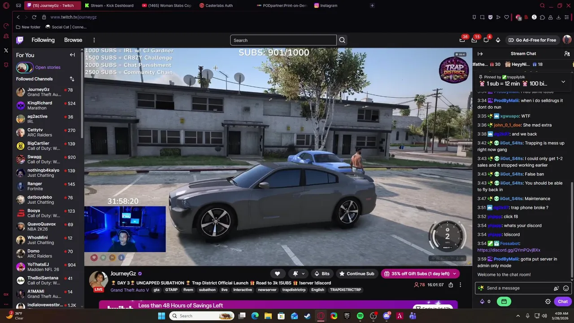Open Opera easy setup icon

pyautogui.click(x=567, y=17)
